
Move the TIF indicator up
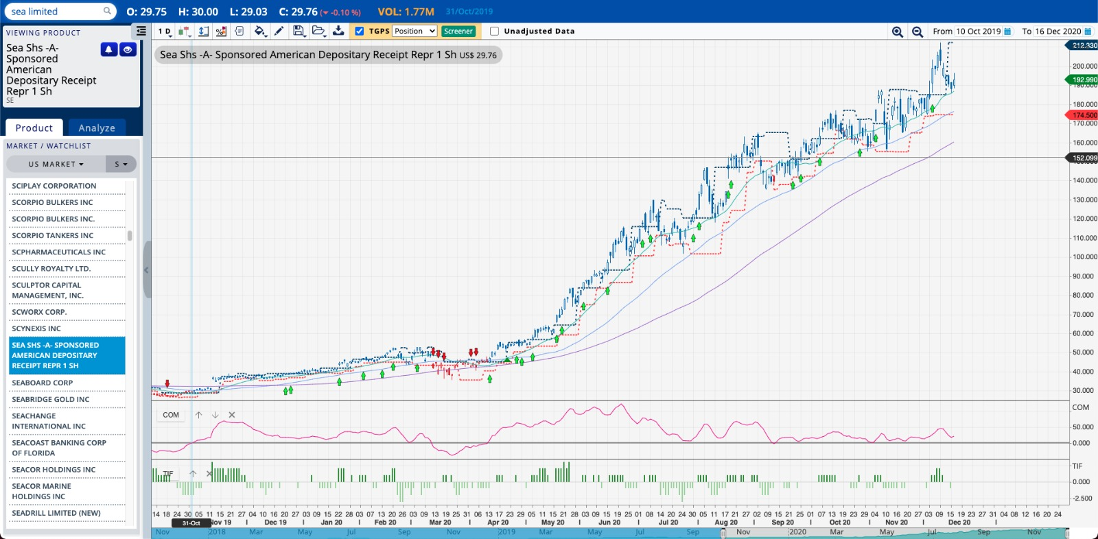(193, 474)
